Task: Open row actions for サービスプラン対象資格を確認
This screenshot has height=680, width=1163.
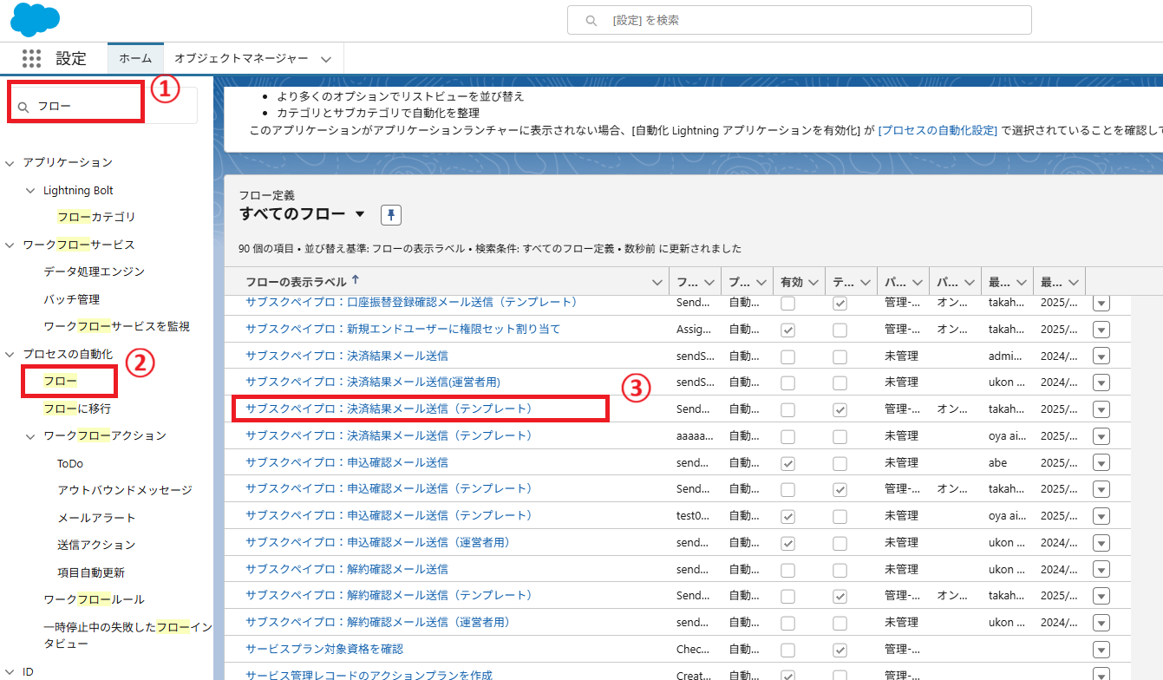Action: point(1101,649)
